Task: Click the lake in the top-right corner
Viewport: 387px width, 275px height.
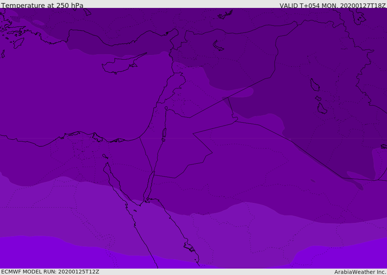Action: click(359, 17)
